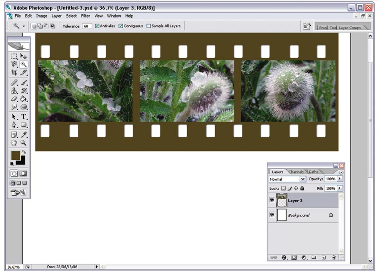Disable the Contiguous checkbox
This screenshot has height=271, width=379.
tap(121, 26)
